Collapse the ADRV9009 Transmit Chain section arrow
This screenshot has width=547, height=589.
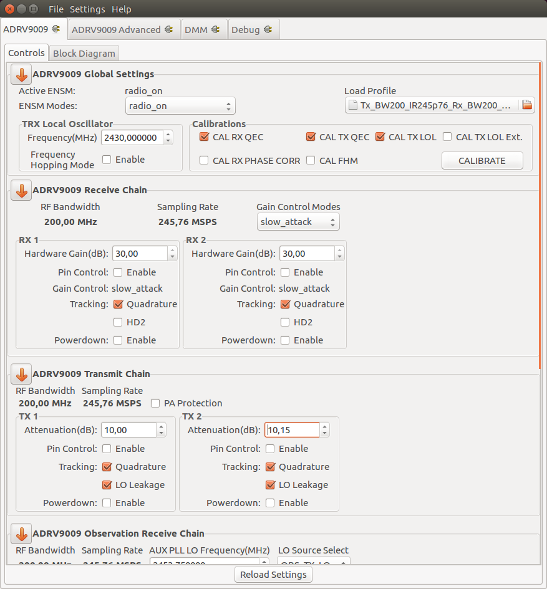coord(21,374)
